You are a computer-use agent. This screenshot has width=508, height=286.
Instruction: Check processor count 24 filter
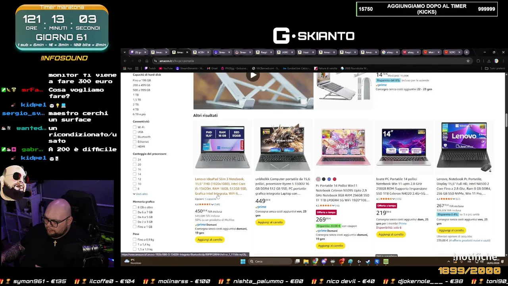[135, 160]
